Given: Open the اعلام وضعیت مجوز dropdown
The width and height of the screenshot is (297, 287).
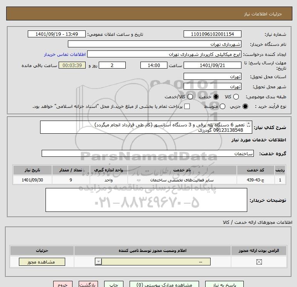Looking at the screenshot, I should 153,262.
